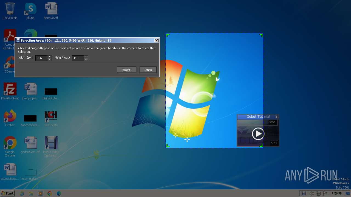Select the Google Chrome desktop shortcut
The width and height of the screenshot is (351, 197).
click(10, 147)
